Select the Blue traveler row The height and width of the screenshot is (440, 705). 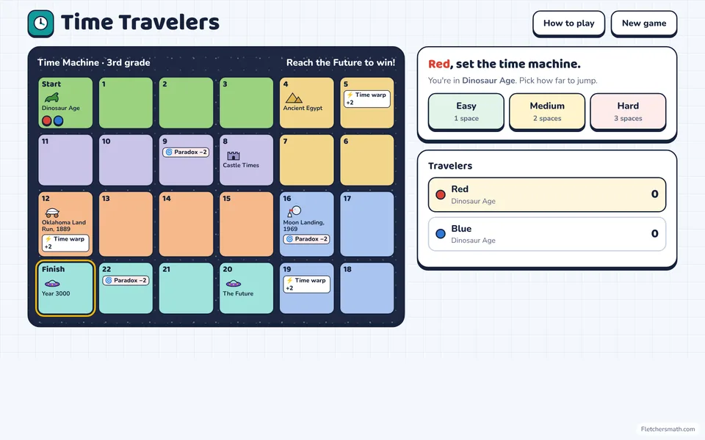click(546, 233)
